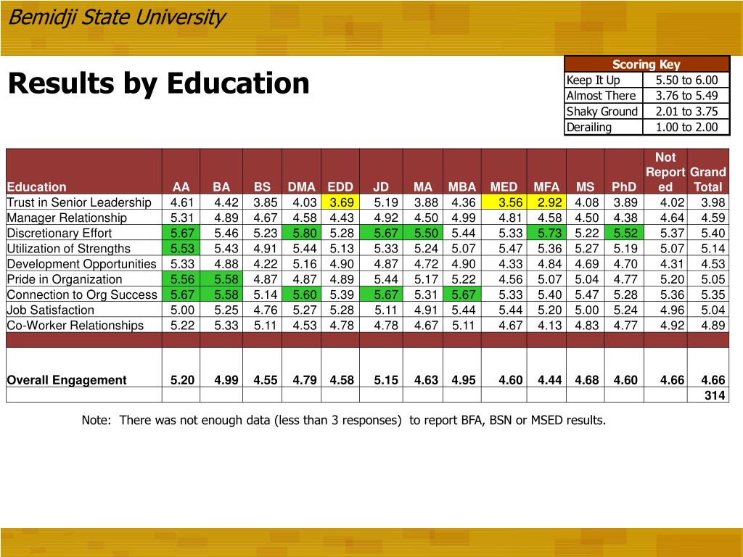Select the 'Keep It Up' scoring key label
The height and width of the screenshot is (557, 743).
tap(594, 80)
